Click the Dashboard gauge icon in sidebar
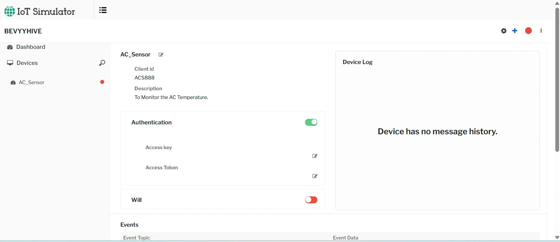Viewport: 560px width, 242px height. (x=10, y=47)
